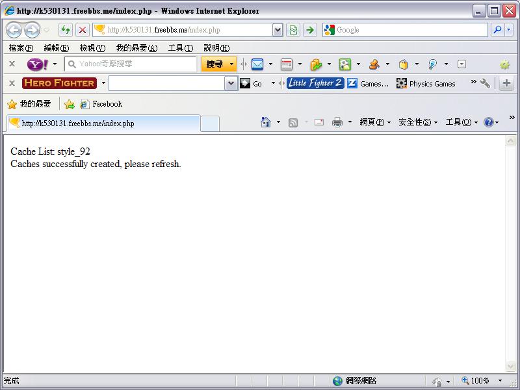Click the Yahoo! logo in toolbar
Screen dimensions: 520x390
[37, 64]
